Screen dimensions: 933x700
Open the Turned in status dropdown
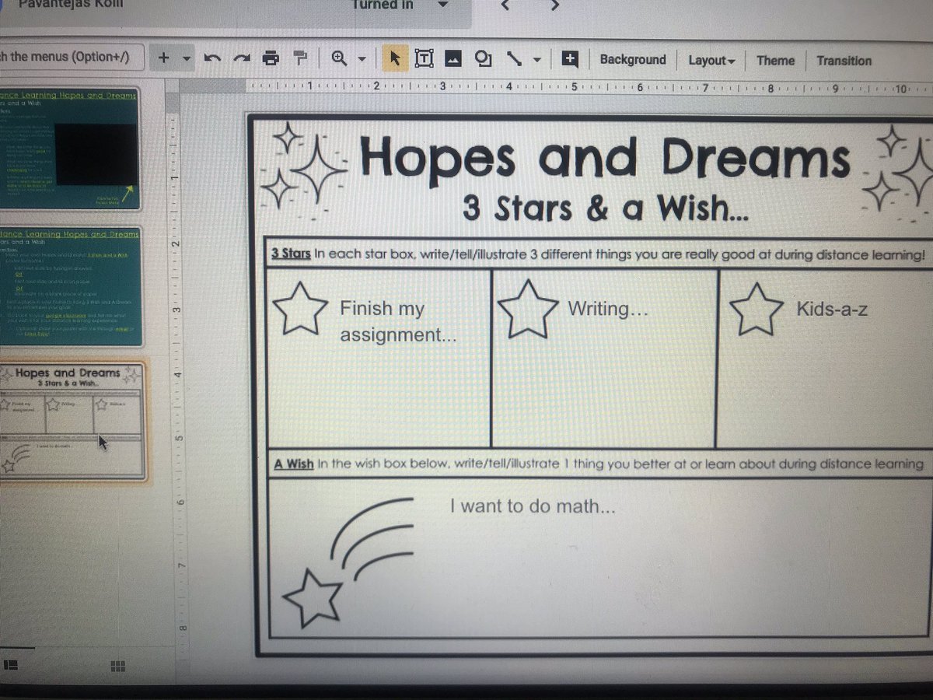pyautogui.click(x=400, y=5)
